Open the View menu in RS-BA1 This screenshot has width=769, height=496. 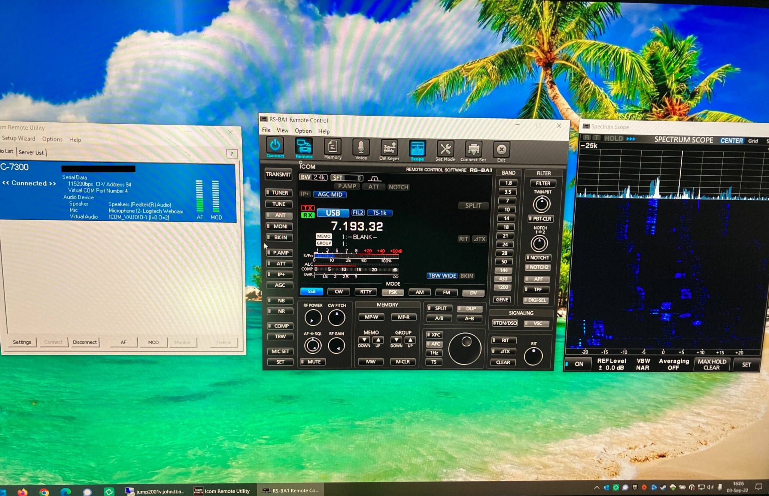click(283, 130)
